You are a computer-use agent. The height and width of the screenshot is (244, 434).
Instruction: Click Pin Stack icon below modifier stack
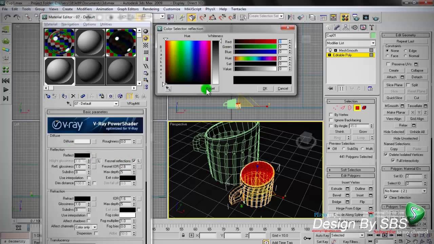tap(331, 88)
